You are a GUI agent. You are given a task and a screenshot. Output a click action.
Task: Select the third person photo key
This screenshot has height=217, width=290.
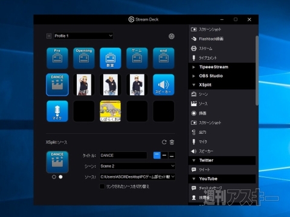[137, 84]
